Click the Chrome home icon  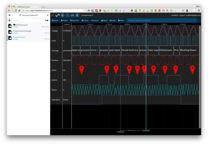point(19,10)
